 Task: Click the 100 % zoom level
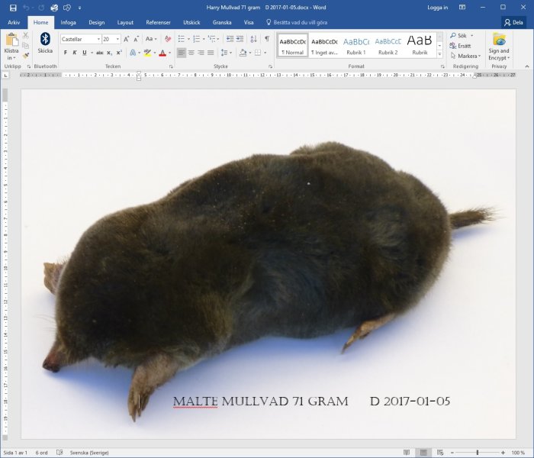[x=518, y=453]
